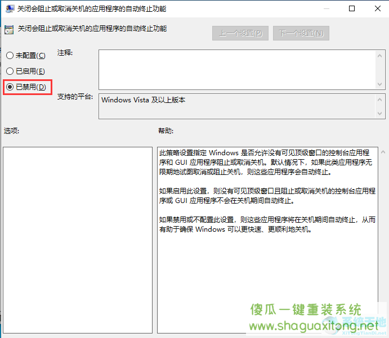Click the 下一个设置(N) button
This screenshot has width=389, height=338.
coord(301,33)
